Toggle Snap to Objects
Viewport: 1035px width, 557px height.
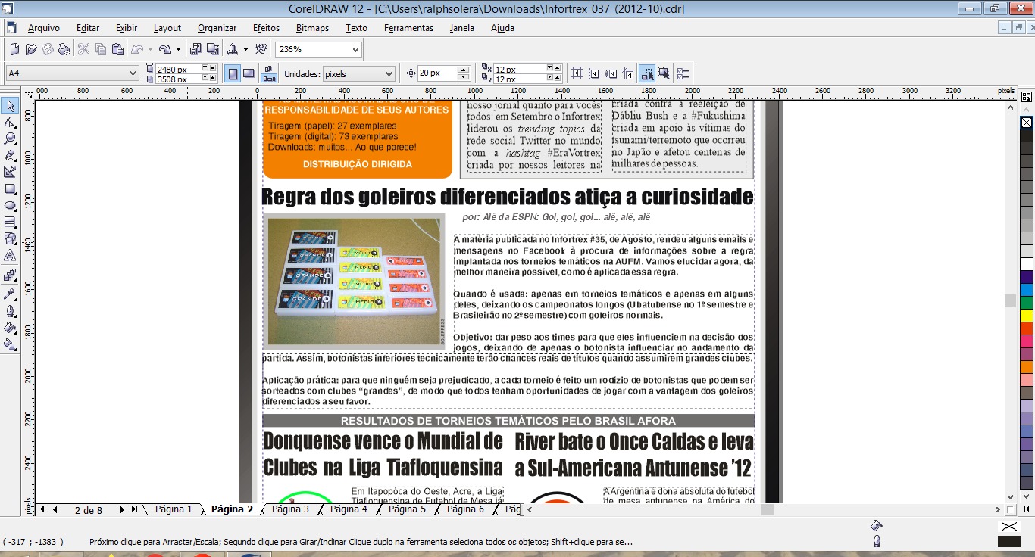611,73
